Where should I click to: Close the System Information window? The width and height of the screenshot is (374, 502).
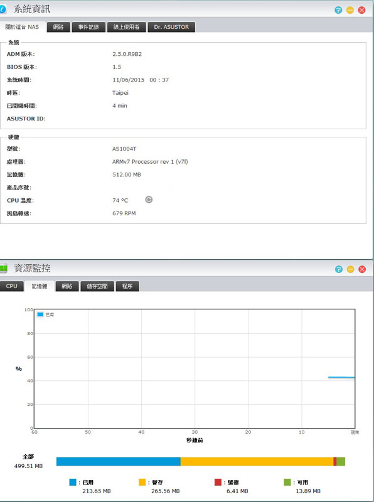coord(362,10)
